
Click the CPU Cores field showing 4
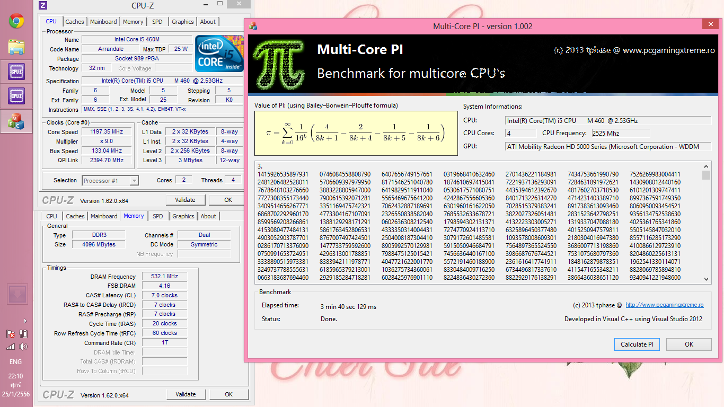pyautogui.click(x=520, y=133)
